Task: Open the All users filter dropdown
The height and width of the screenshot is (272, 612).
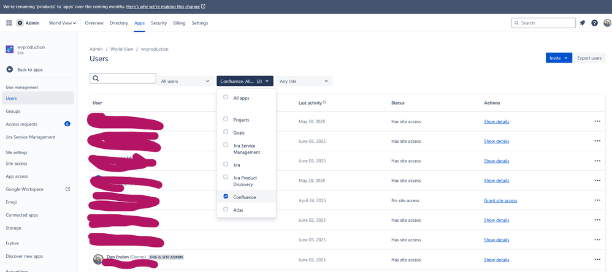Action: [x=186, y=81]
